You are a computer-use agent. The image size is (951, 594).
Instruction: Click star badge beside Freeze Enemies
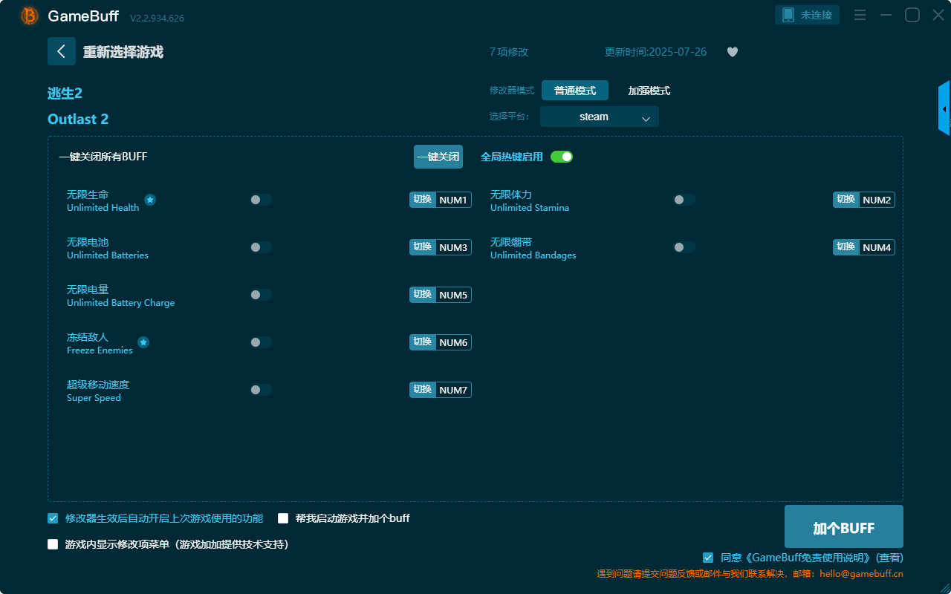[x=143, y=342]
